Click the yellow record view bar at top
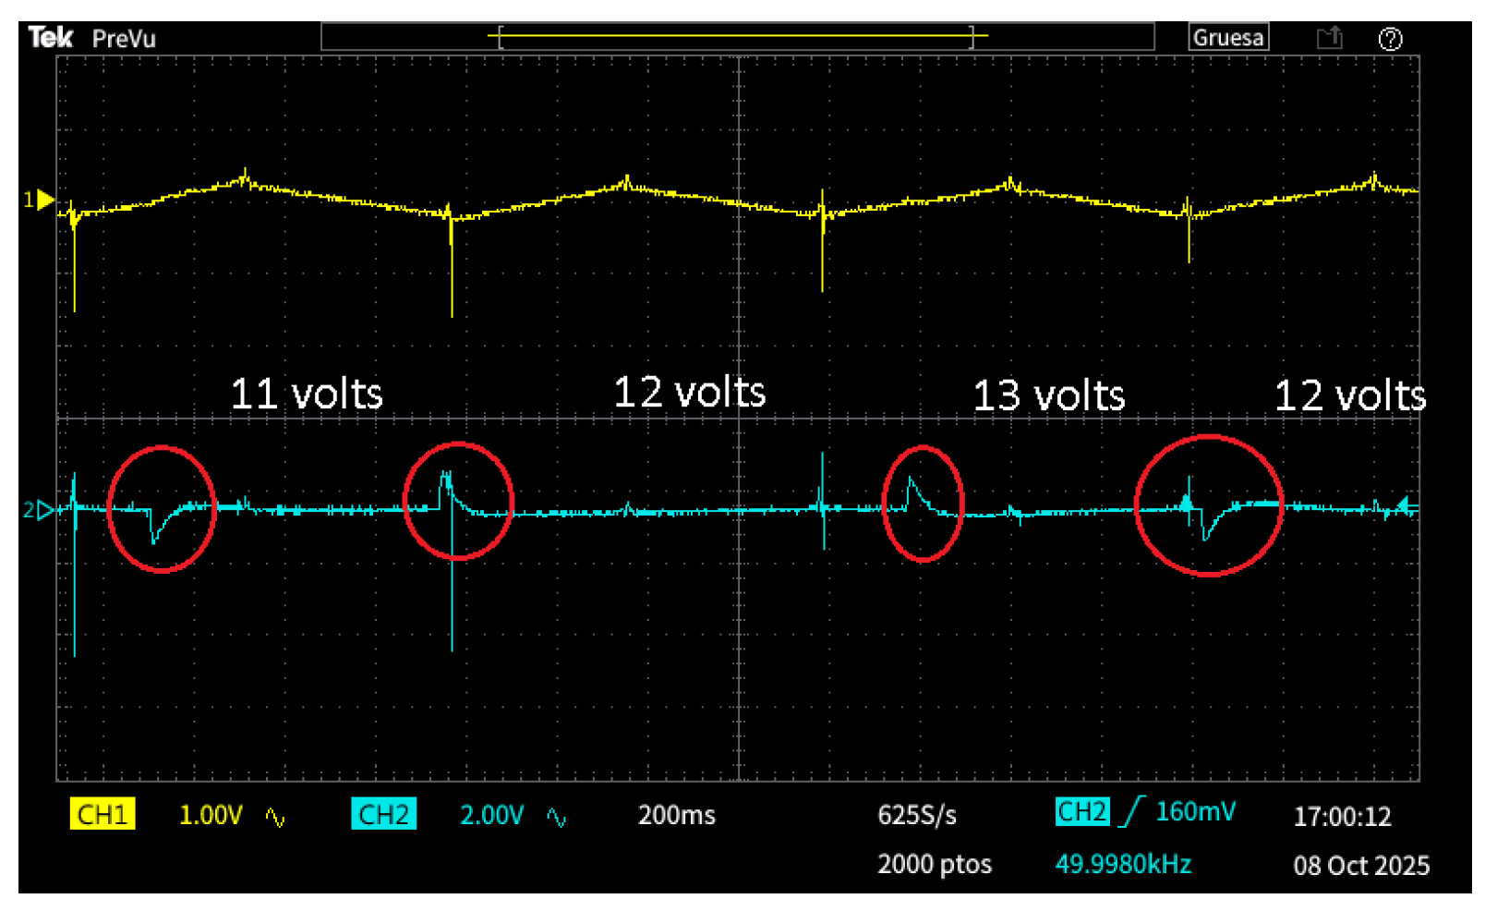This screenshot has height=911, width=1497. point(737,37)
